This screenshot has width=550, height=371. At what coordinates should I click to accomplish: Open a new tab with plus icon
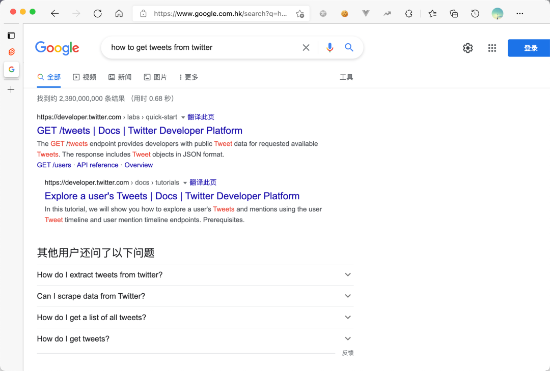pos(11,89)
